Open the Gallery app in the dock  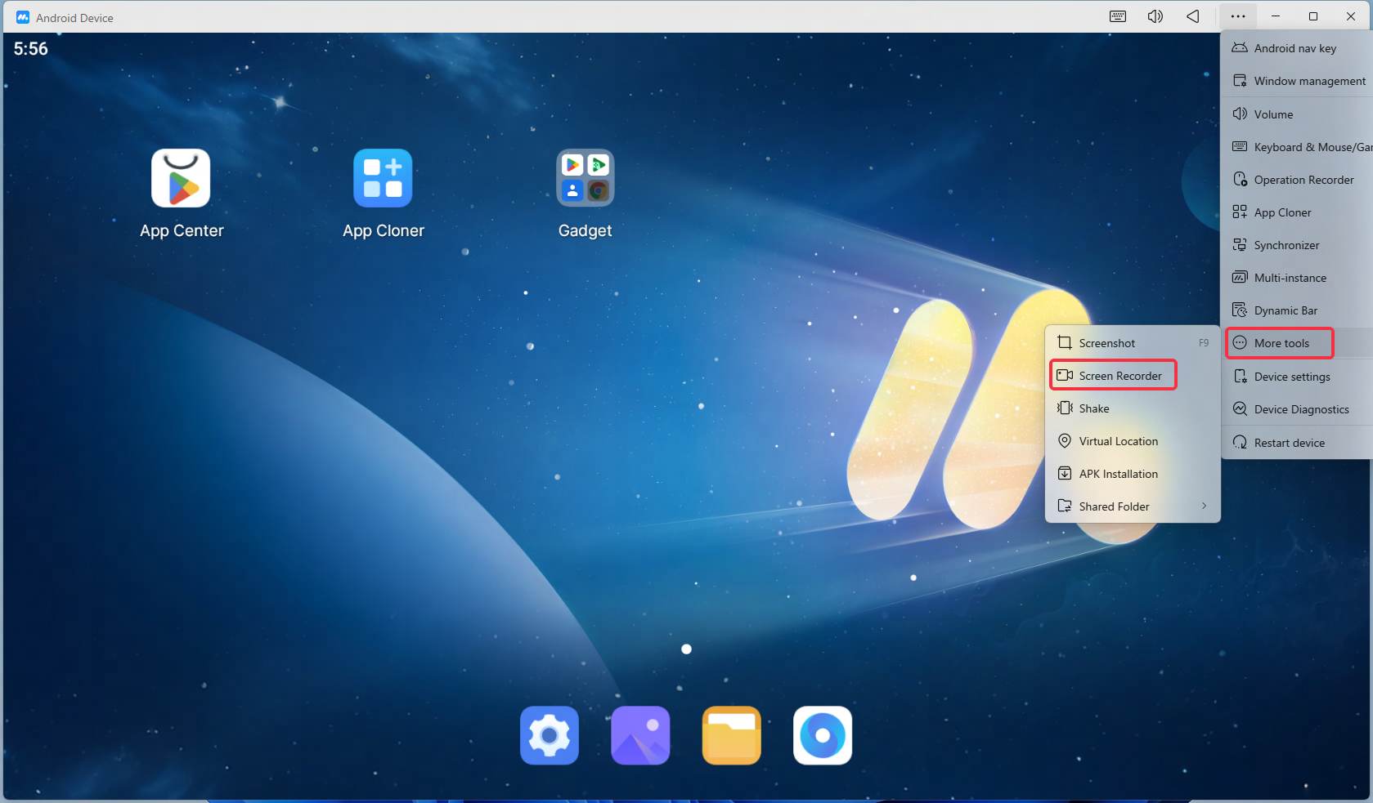pos(640,735)
